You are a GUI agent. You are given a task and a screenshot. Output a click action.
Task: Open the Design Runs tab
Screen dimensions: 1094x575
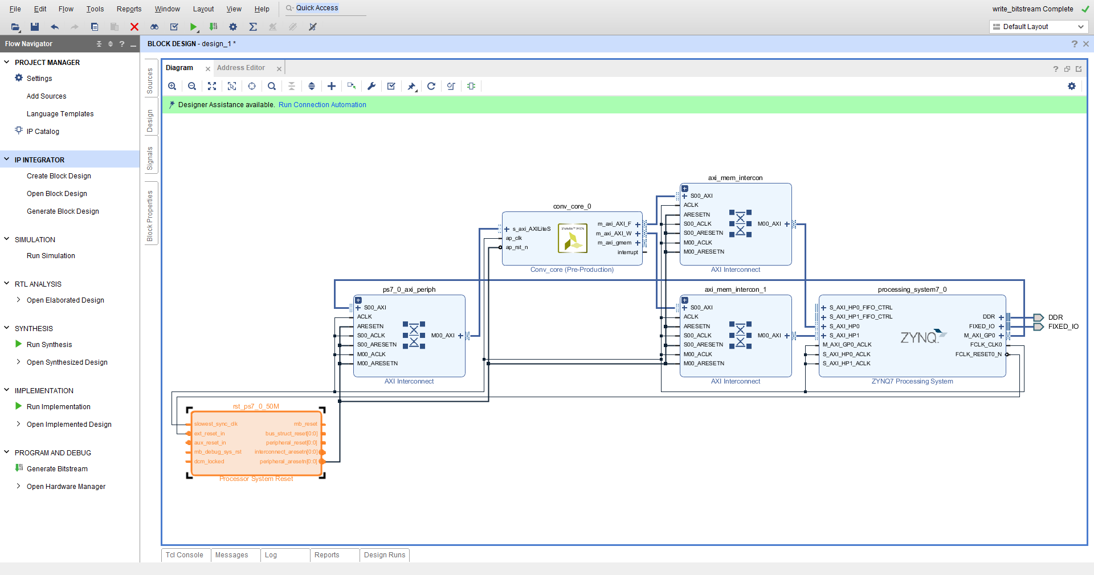[x=385, y=555]
